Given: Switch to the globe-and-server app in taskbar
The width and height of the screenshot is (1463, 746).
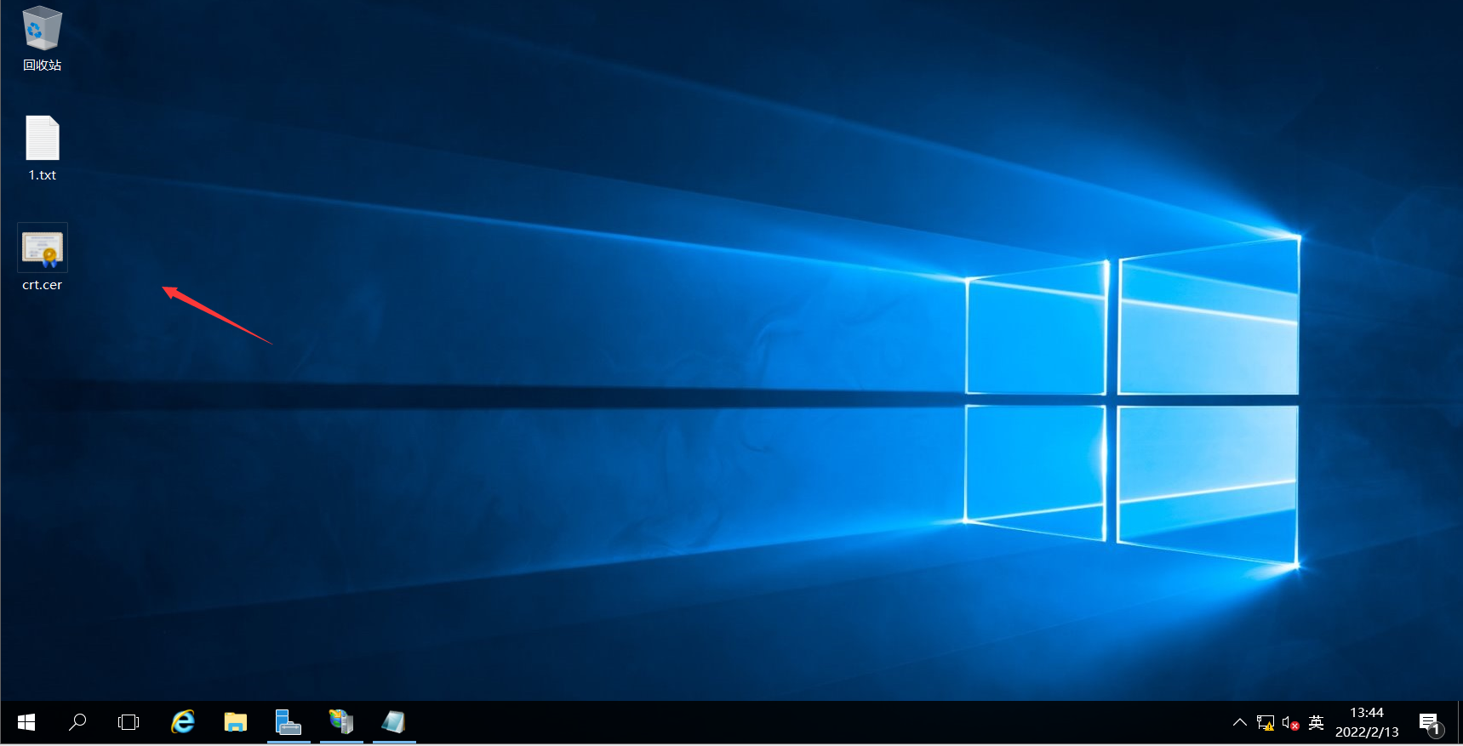Looking at the screenshot, I should point(341,722).
